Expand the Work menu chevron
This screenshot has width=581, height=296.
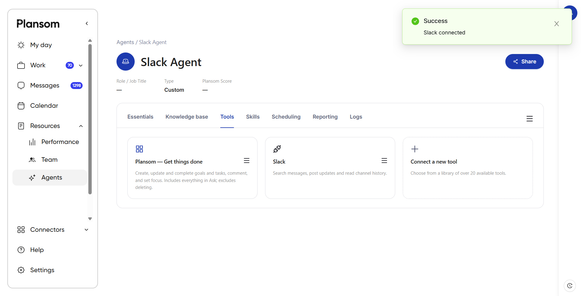click(x=81, y=65)
